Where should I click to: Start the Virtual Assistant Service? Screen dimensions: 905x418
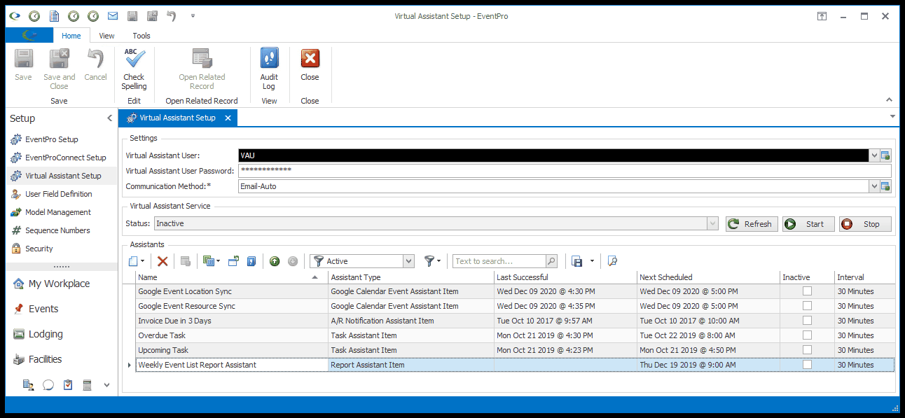click(x=808, y=224)
